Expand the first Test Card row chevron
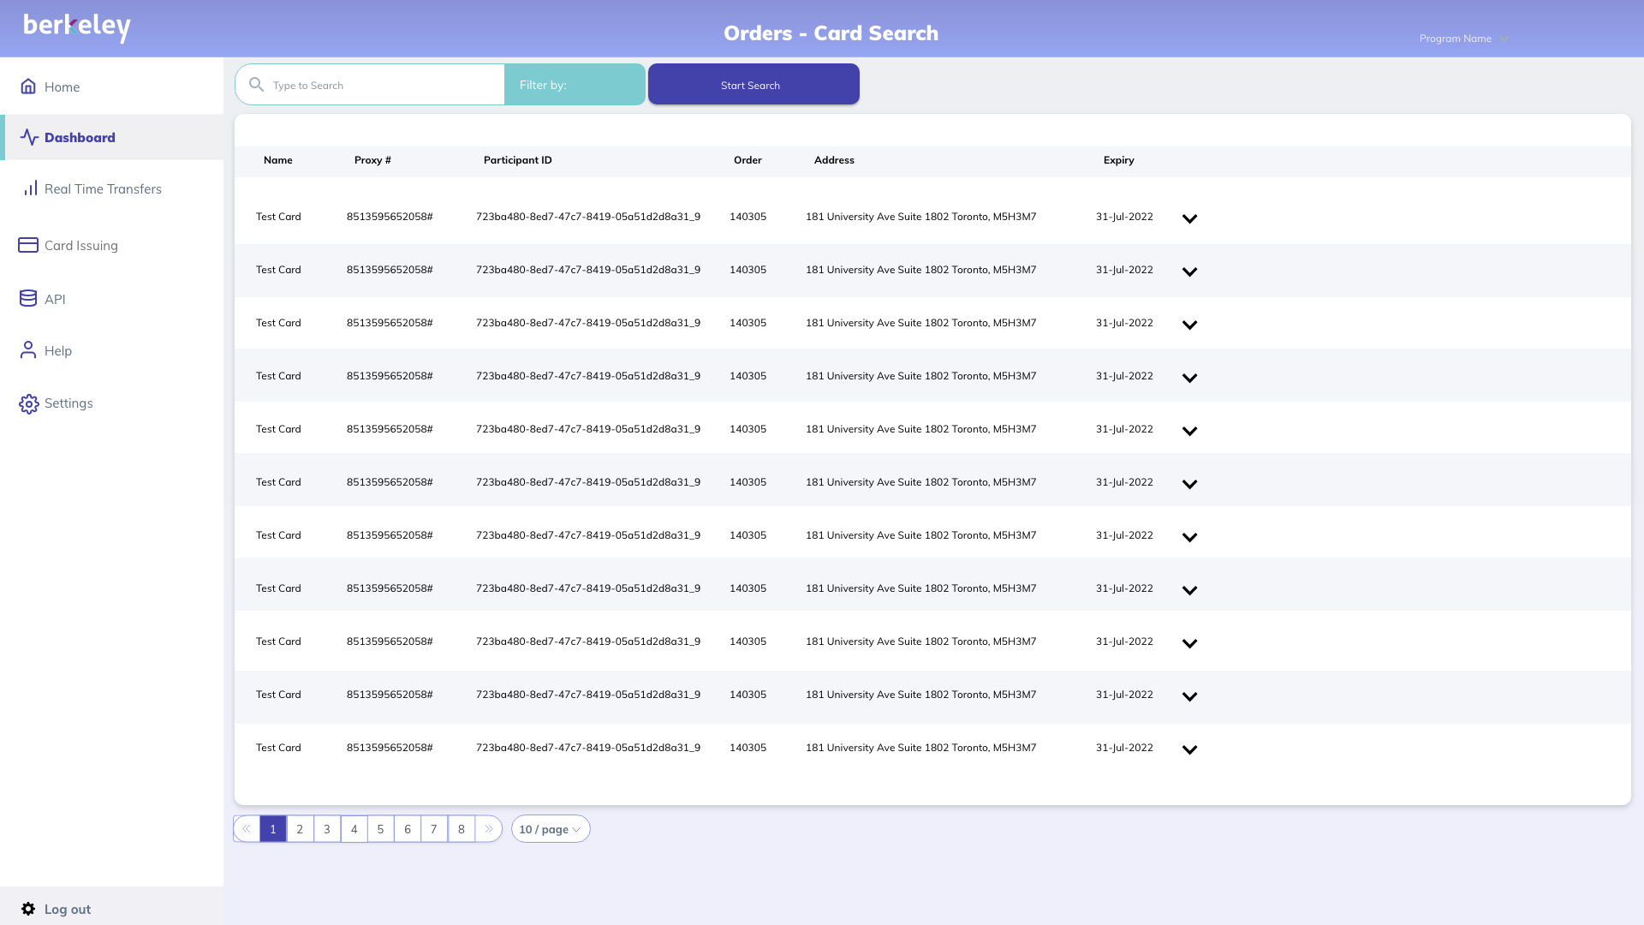1644x925 pixels. coord(1189,218)
